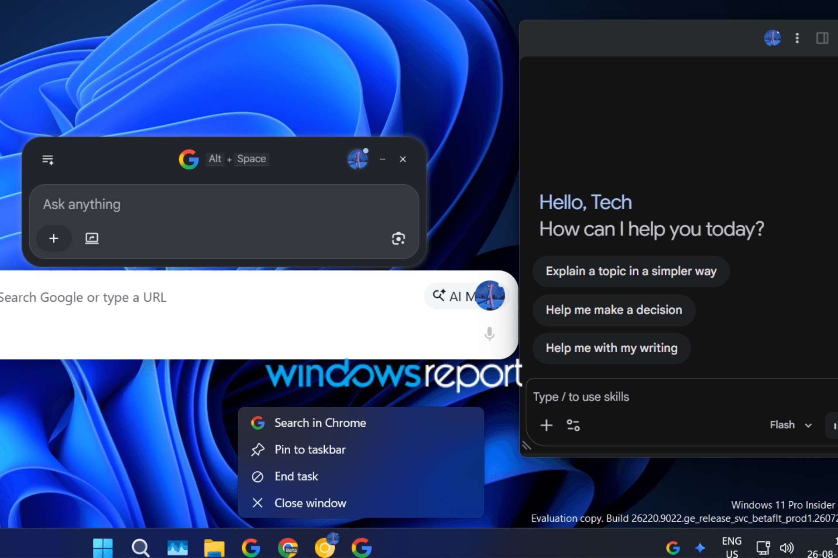Open ENG US language switcher
Image resolution: width=838 pixels, height=558 pixels.
732,547
